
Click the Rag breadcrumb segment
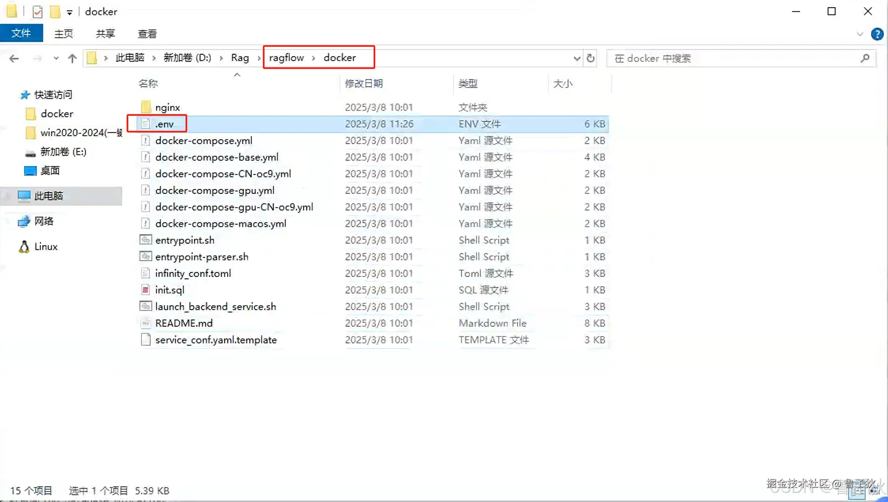tap(240, 58)
